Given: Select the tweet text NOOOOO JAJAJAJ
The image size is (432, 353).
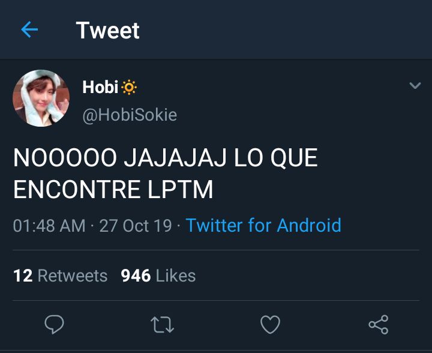Looking at the screenshot, I should tap(119, 158).
